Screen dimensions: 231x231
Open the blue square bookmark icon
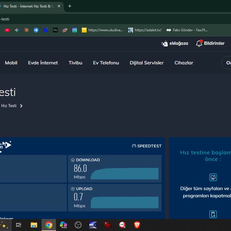pos(46,30)
